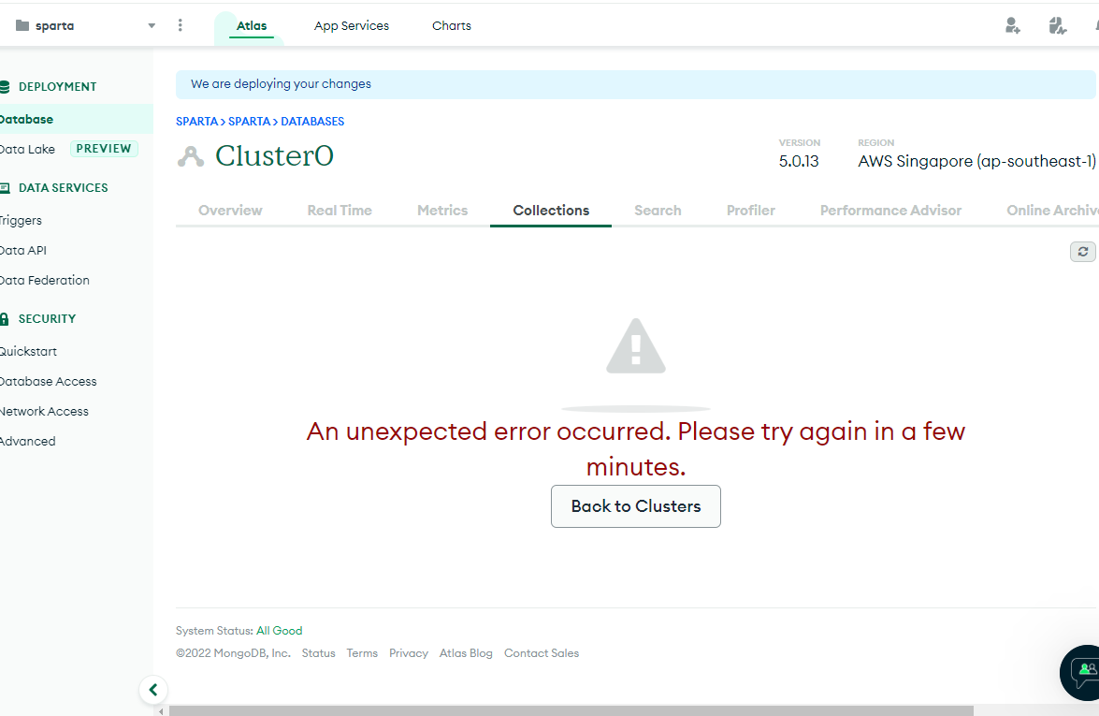Click the first SPARTA breadcrumb link
Image resolution: width=1099 pixels, height=716 pixels.
coord(197,122)
